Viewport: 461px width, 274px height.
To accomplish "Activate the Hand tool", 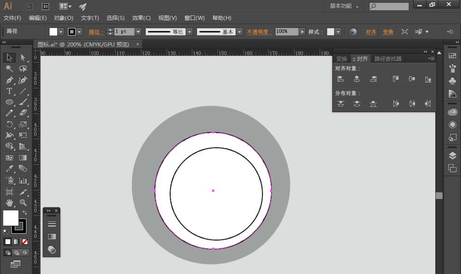I will click(9, 203).
